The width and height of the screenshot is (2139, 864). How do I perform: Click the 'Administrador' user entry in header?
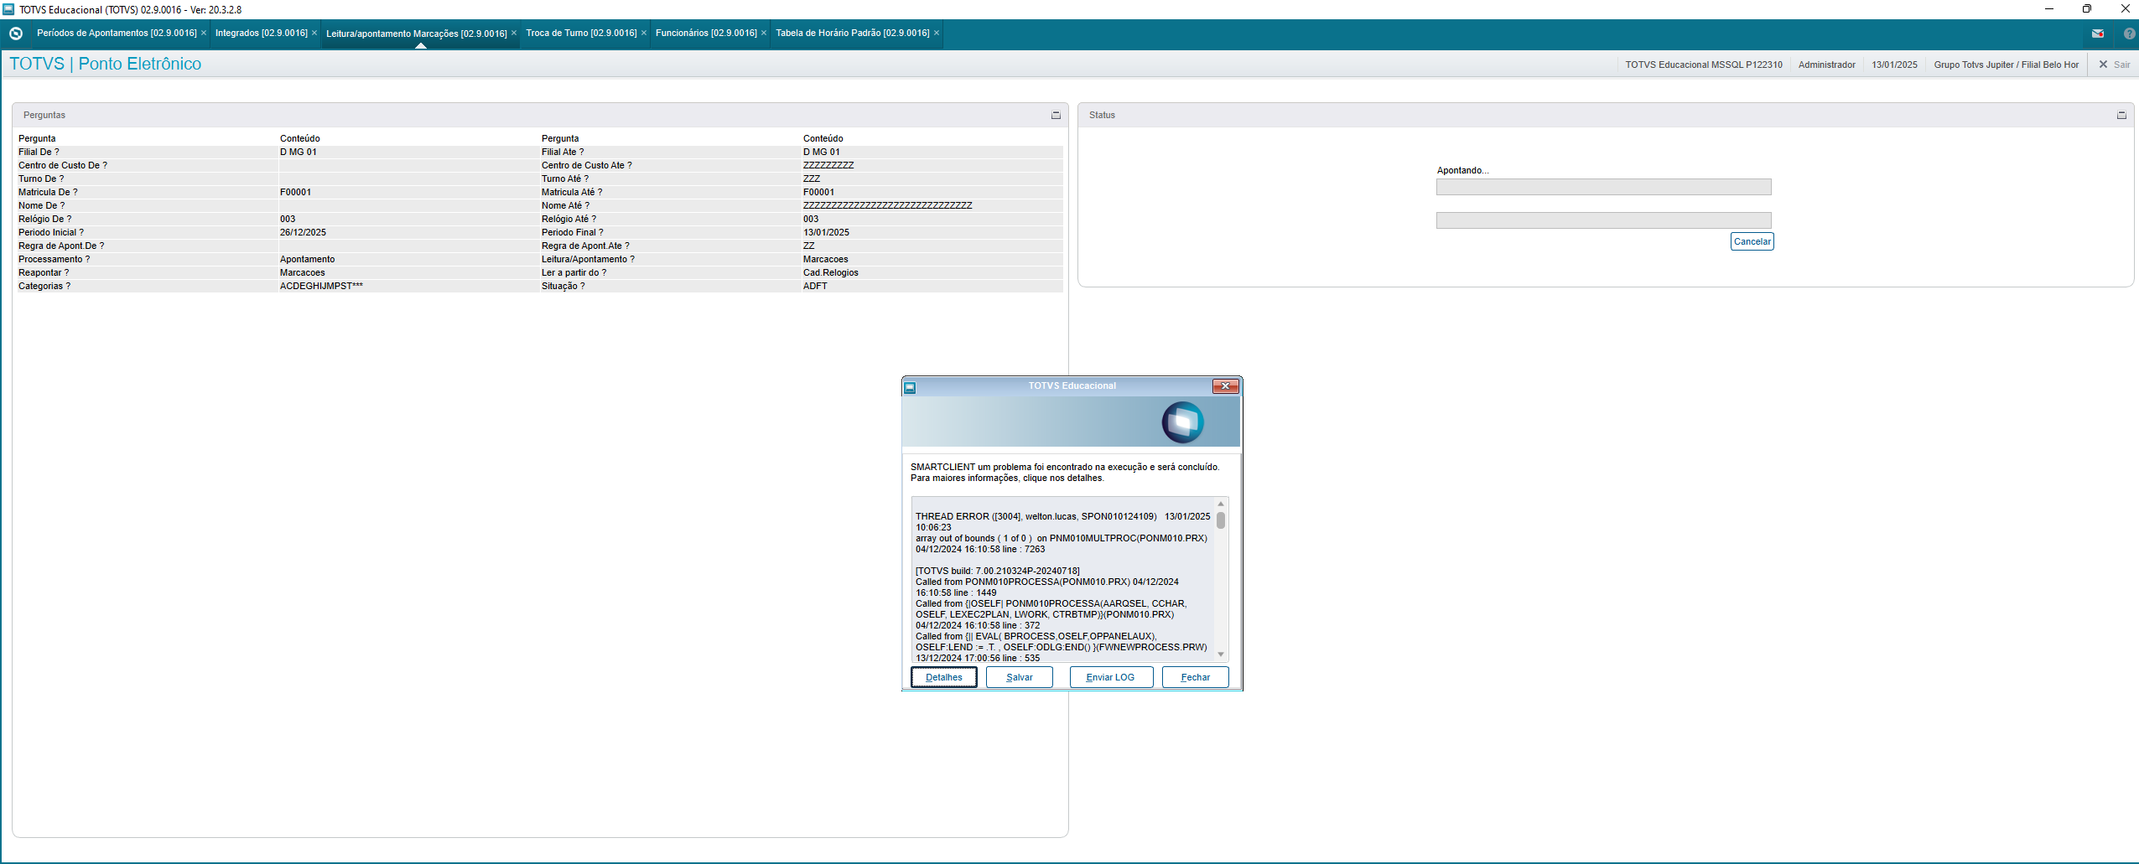tap(1826, 65)
